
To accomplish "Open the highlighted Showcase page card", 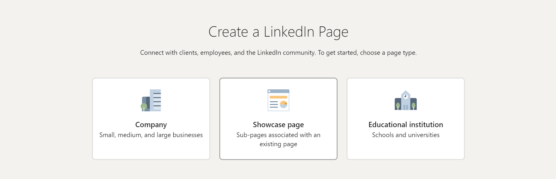I will pyautogui.click(x=278, y=119).
